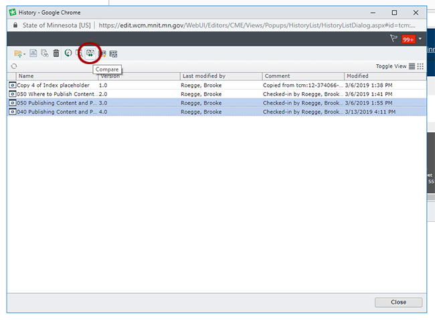Click the Comment column header
Viewport: 435px width, 320px height.
[x=302, y=76]
